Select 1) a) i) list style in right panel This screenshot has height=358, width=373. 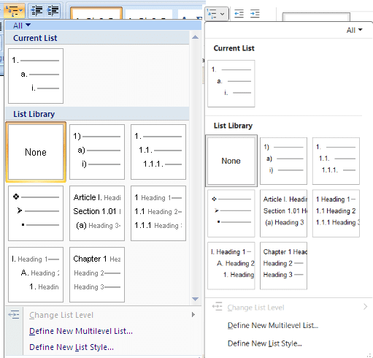tap(283, 161)
